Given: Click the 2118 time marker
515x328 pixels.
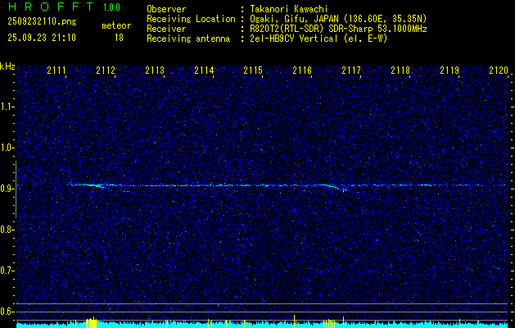Looking at the screenshot, I should pos(400,70).
